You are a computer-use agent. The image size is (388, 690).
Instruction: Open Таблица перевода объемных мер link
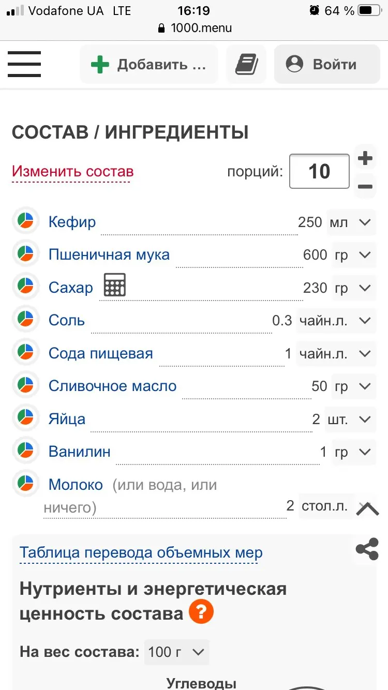[141, 552]
